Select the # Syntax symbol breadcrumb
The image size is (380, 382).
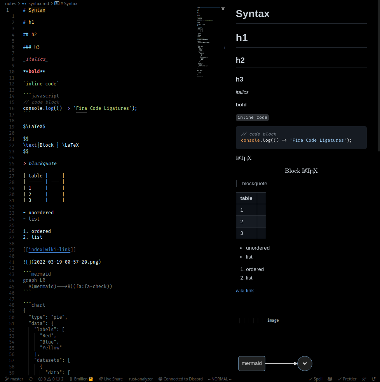click(66, 3)
